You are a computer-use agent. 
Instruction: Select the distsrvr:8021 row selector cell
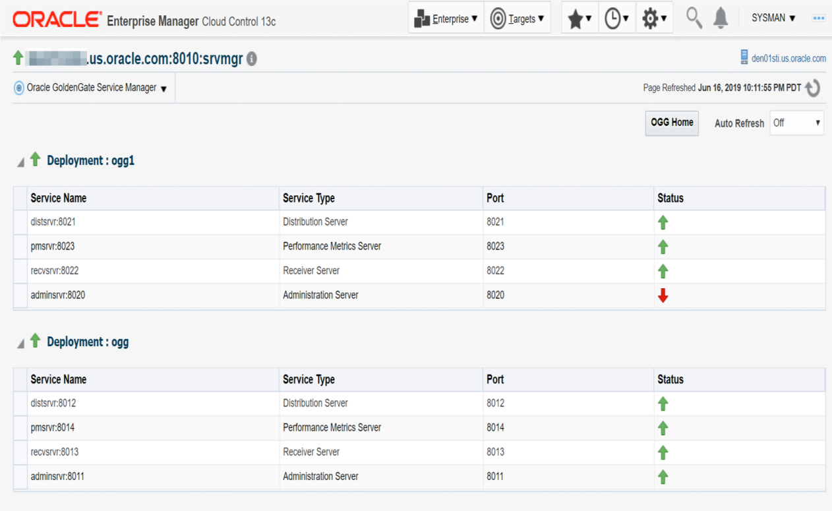20,222
